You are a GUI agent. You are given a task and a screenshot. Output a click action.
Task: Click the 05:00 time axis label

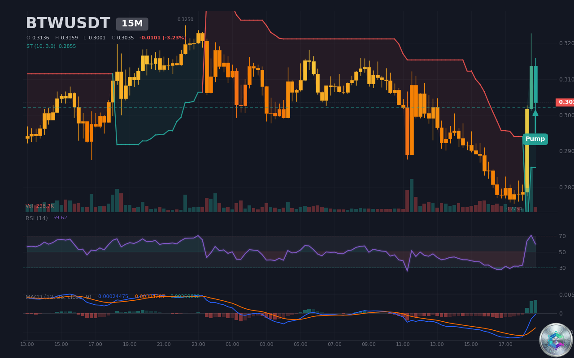coord(300,345)
